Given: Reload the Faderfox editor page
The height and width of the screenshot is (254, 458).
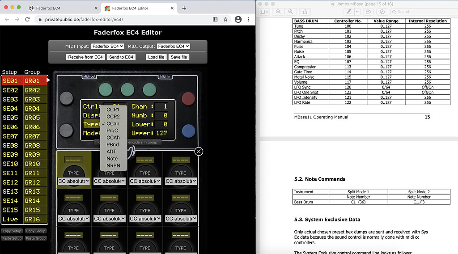Looking at the screenshot, I should coord(27,20).
